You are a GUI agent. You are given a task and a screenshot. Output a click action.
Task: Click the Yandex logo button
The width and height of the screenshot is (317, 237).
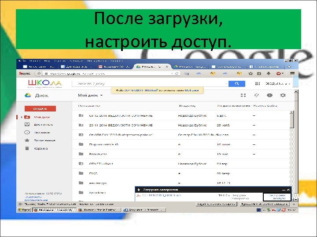[25, 74]
